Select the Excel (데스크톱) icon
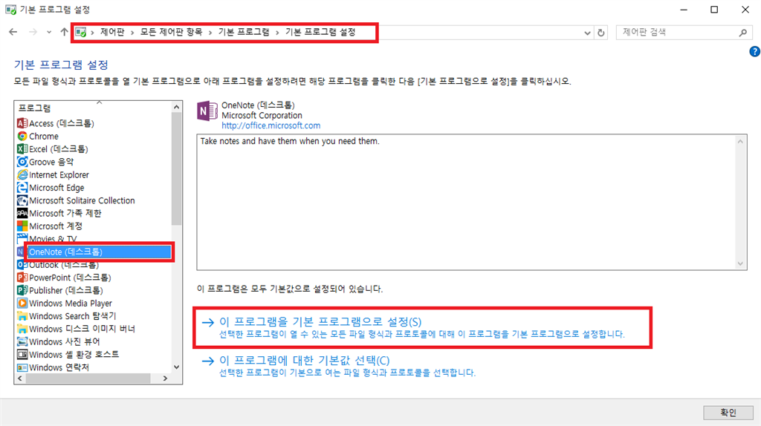Image resolution: width=761 pixels, height=426 pixels. point(22,149)
